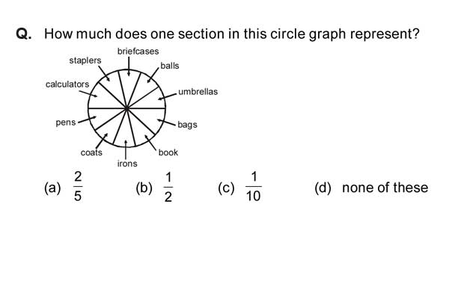The image size is (449, 299).
Task: Click the coats label
Action: (91, 152)
